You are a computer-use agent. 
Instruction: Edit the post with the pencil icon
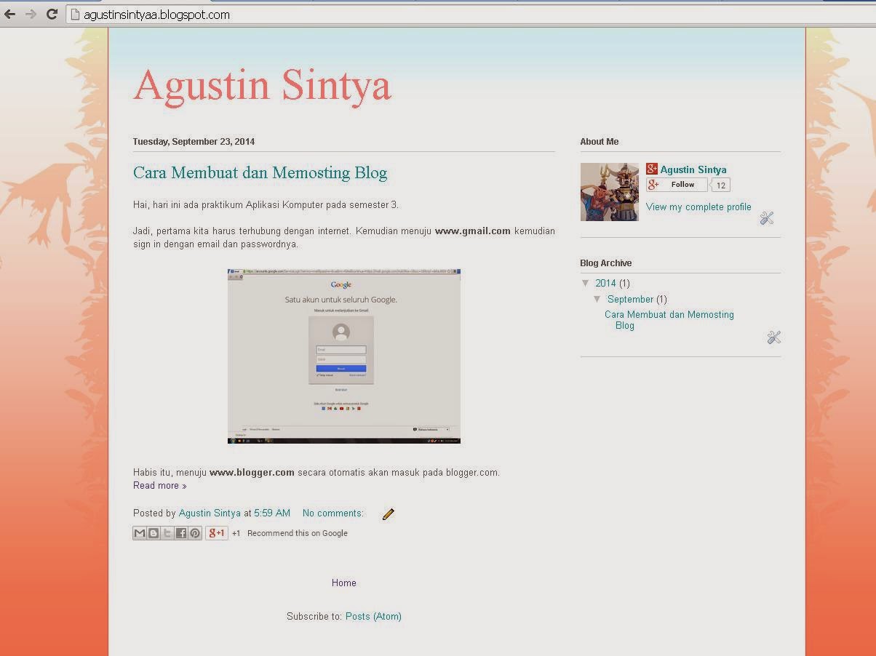[x=389, y=514]
